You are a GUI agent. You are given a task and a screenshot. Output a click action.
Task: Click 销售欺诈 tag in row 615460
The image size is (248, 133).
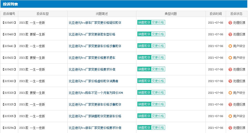[144, 34]
